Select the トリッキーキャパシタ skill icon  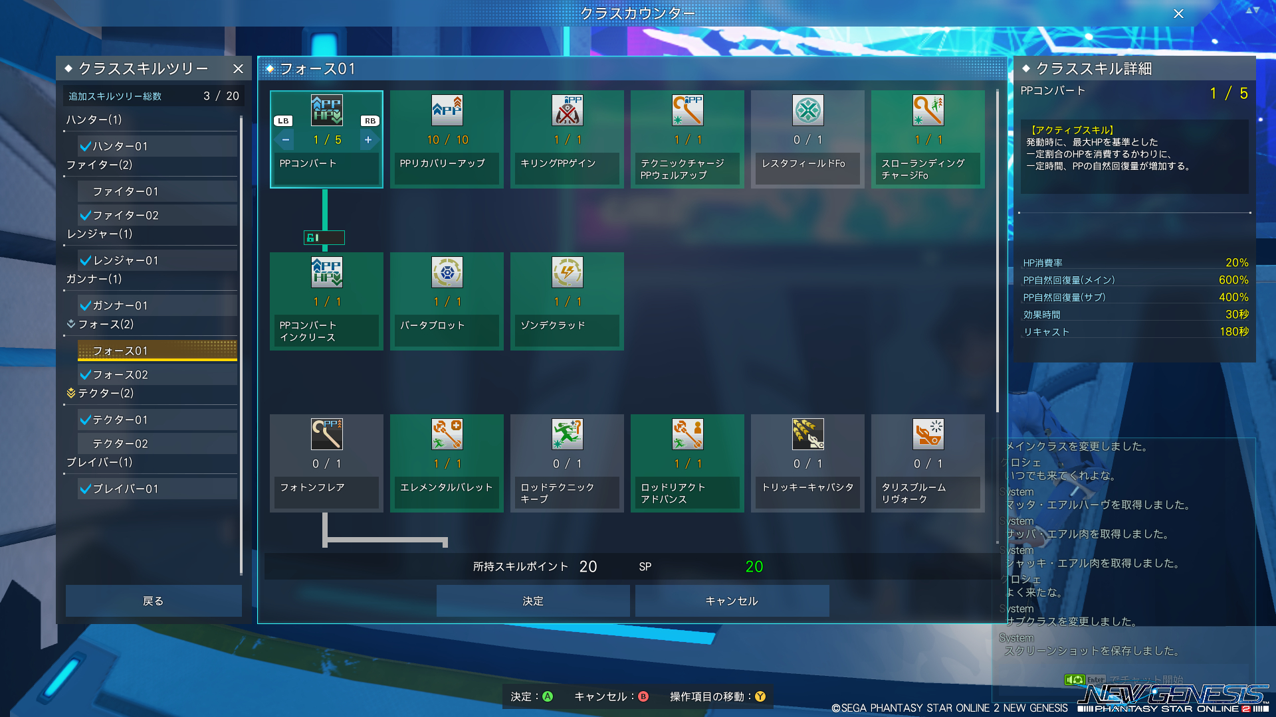coord(808,434)
